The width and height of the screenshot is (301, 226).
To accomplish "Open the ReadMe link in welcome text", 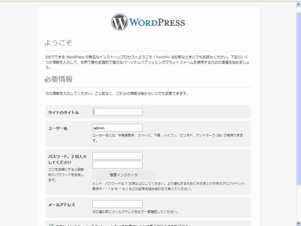I will click(163, 57).
